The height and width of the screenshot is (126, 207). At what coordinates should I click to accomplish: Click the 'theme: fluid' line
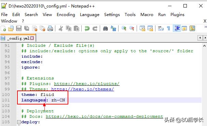(x=38, y=95)
